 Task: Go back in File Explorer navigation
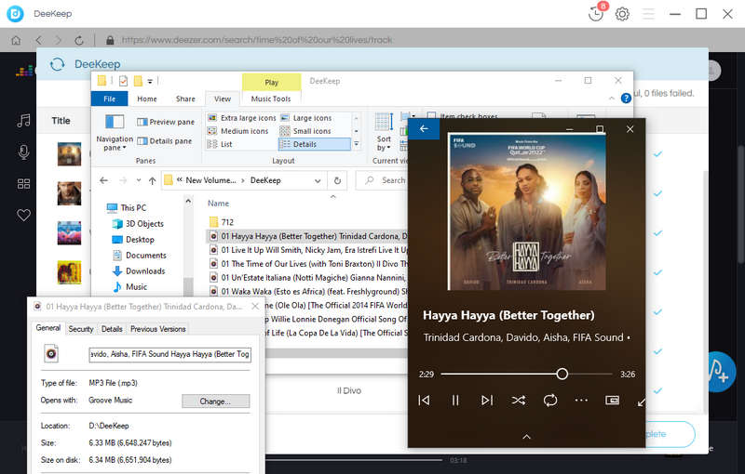coord(103,180)
